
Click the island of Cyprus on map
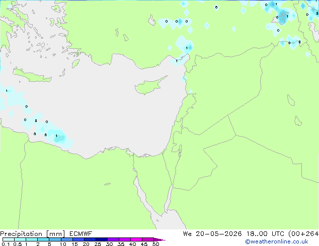tap(149, 86)
